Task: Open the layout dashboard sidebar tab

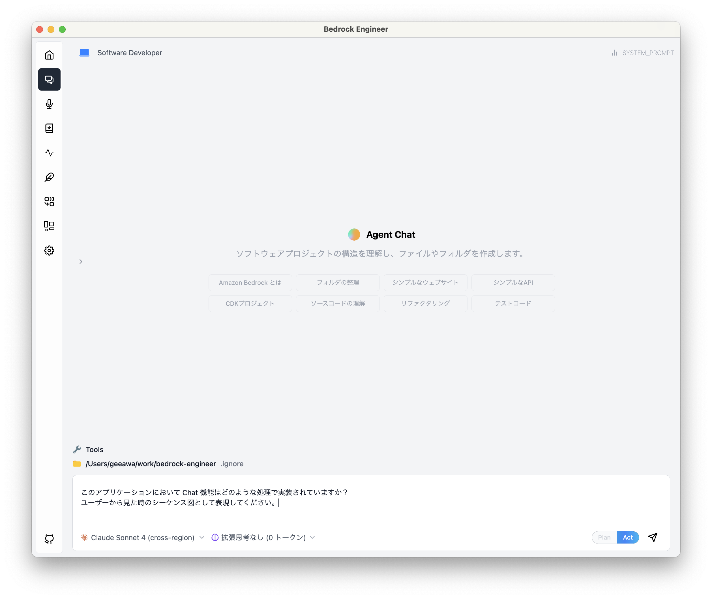Action: point(49,226)
